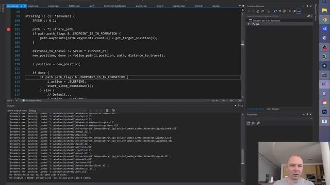330x185 pixels.
Task: Toggle auto-hide pin on Solution Explorer panel
Action: [x=307, y=6]
